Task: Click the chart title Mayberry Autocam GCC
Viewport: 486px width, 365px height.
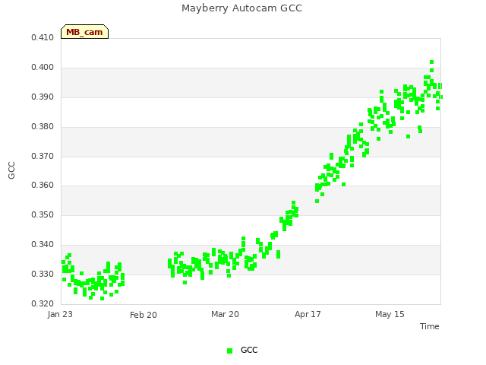Action: [x=241, y=8]
